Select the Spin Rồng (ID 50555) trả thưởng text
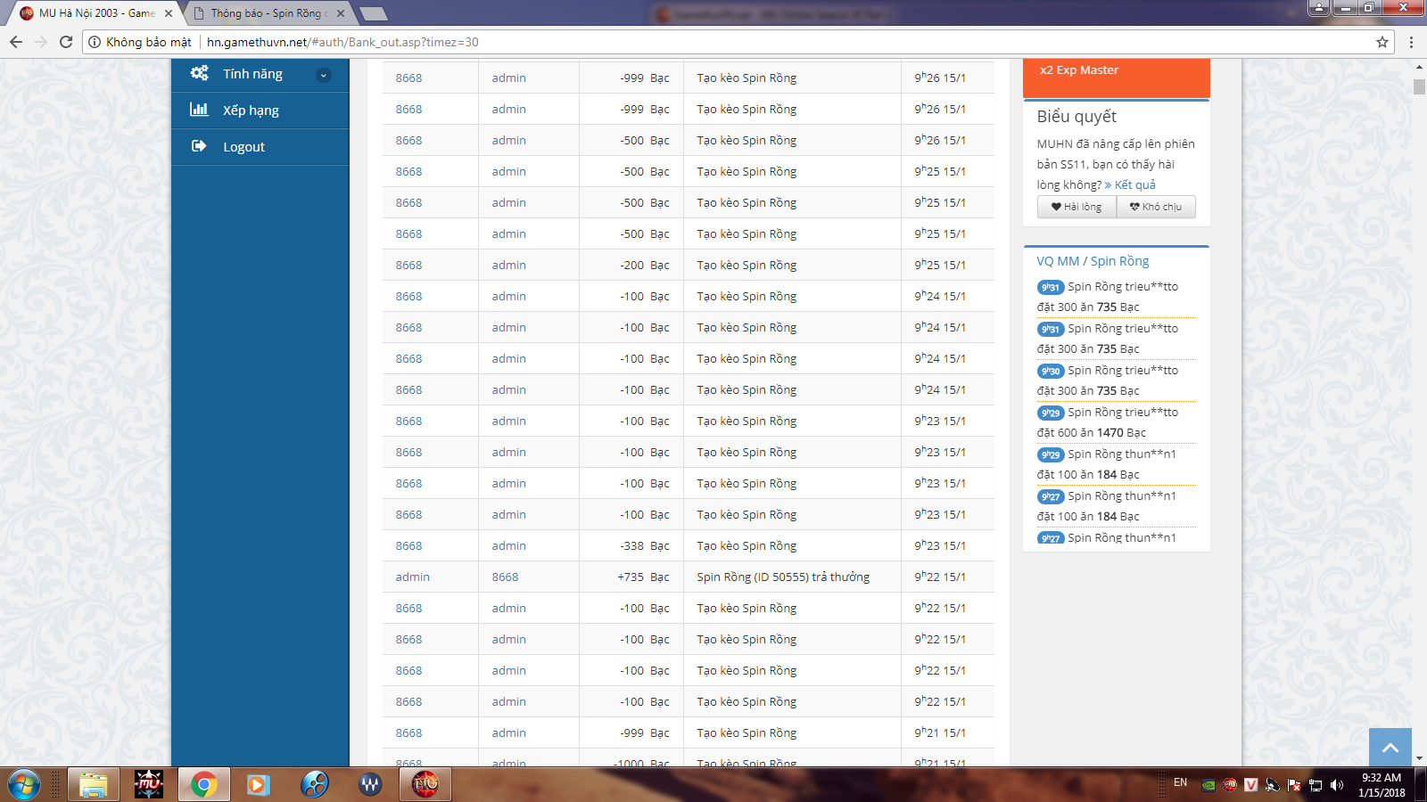Image resolution: width=1427 pixels, height=802 pixels. (x=783, y=577)
